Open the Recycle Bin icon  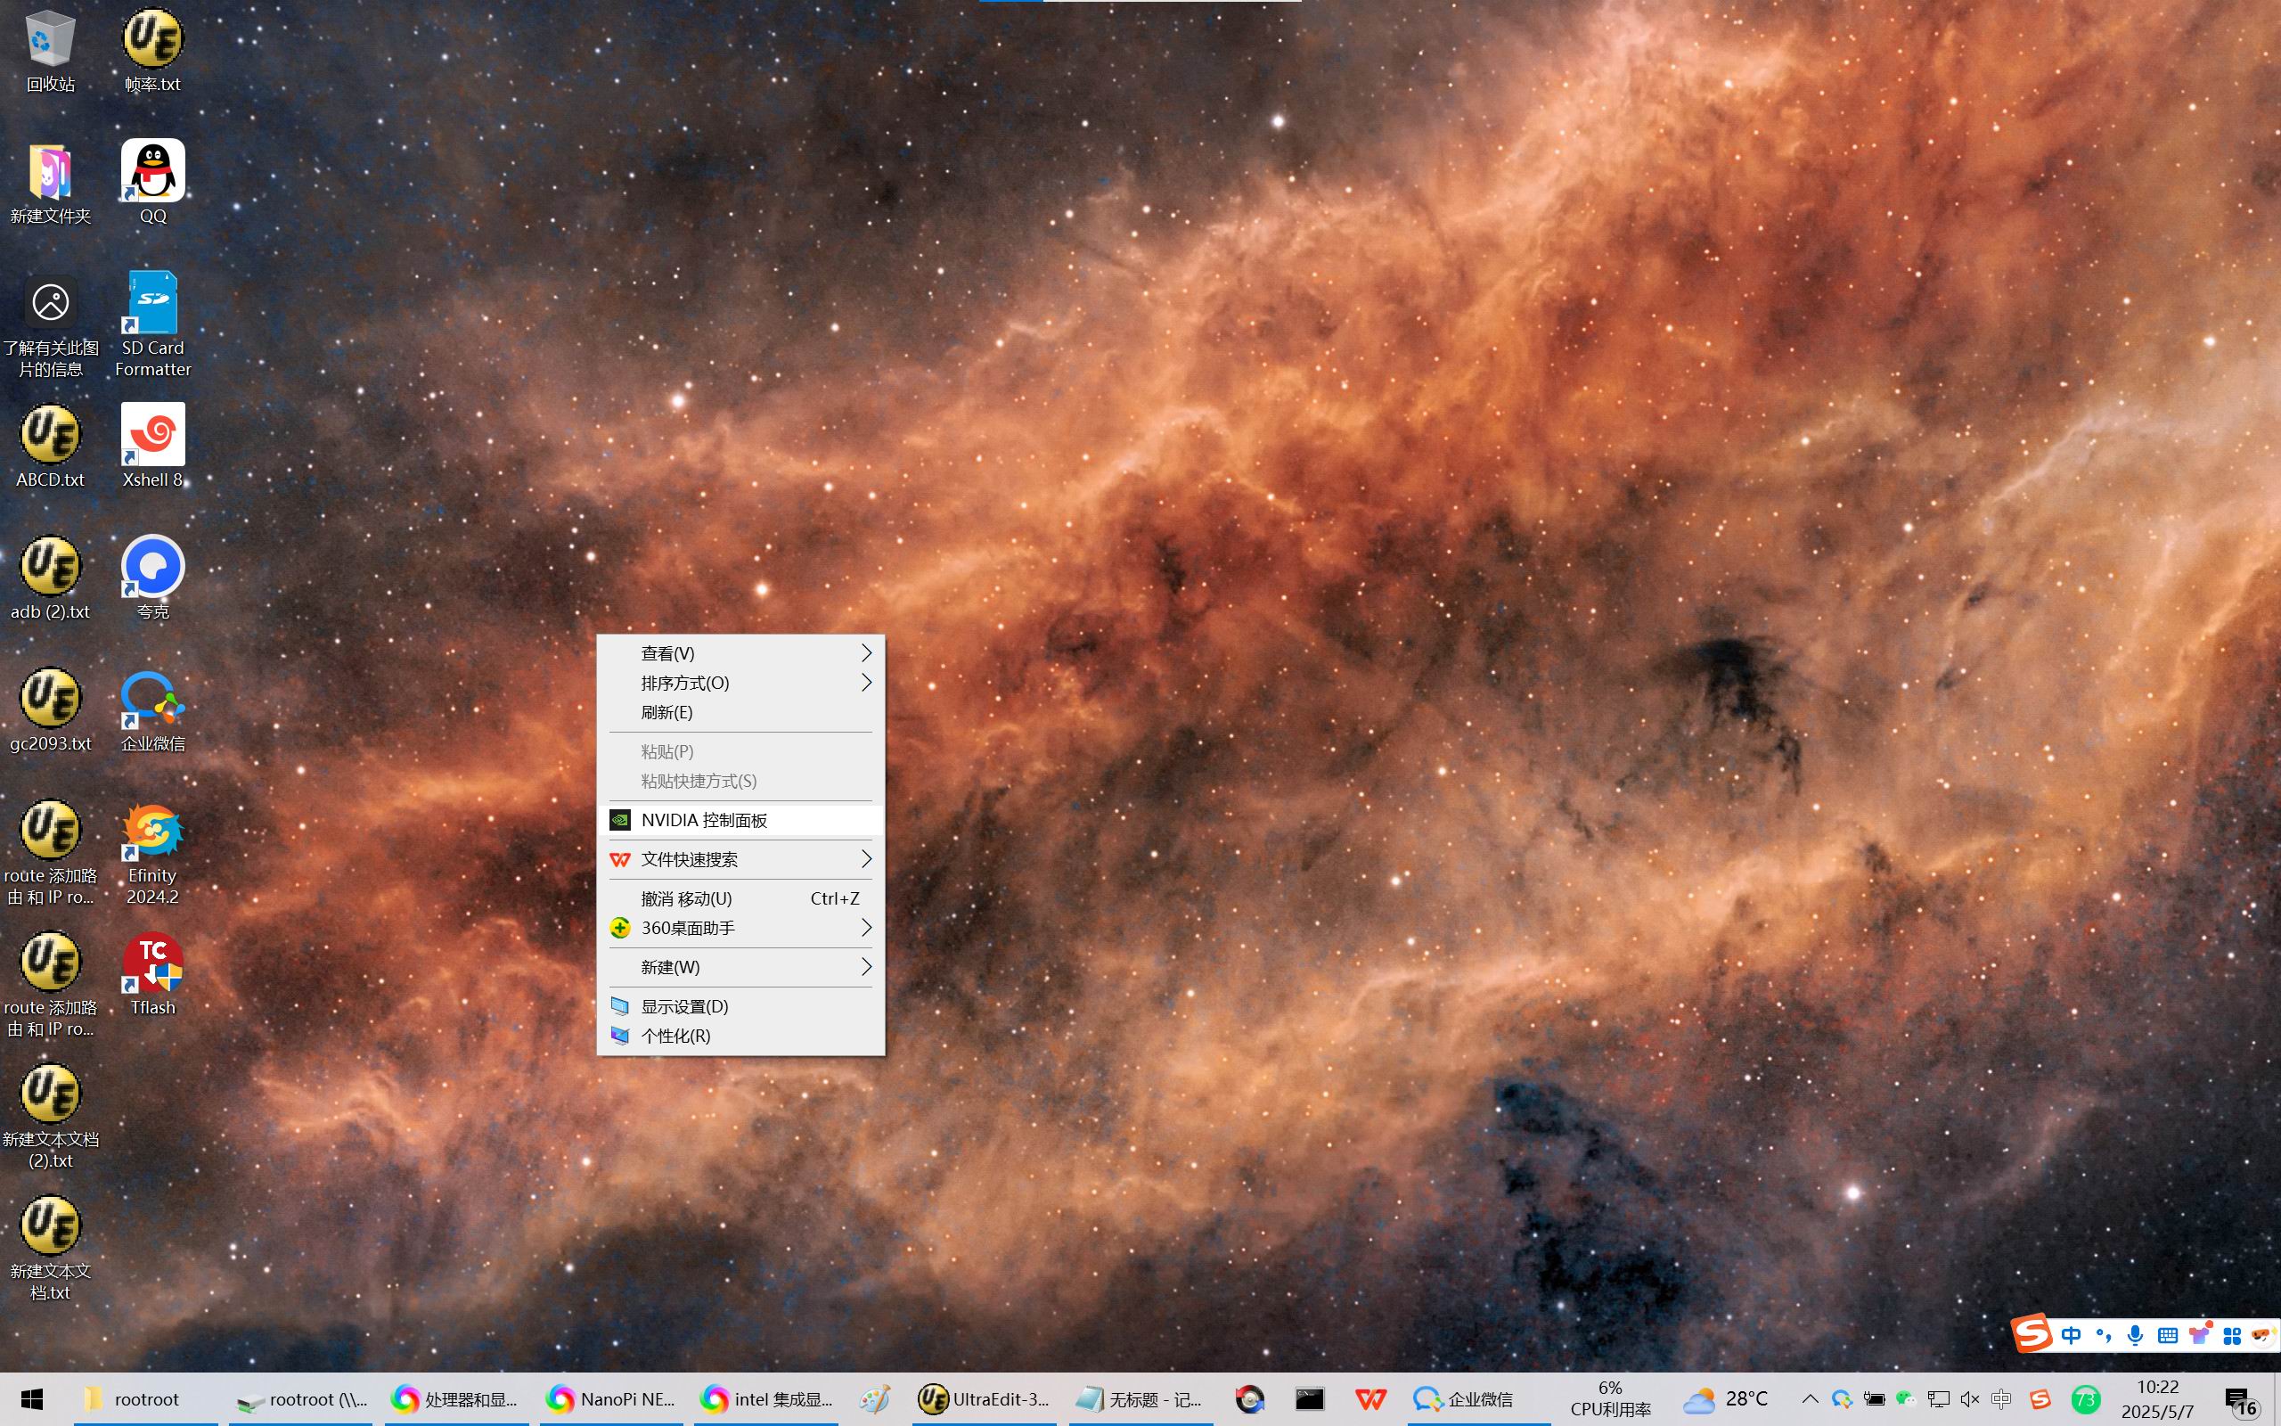click(x=50, y=41)
